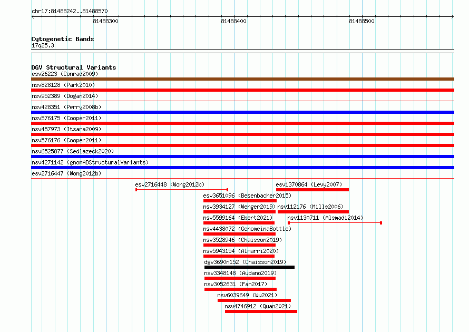Click the DGV Structural Variants track title
Viewport: 469px width, 332px height.
(x=74, y=67)
